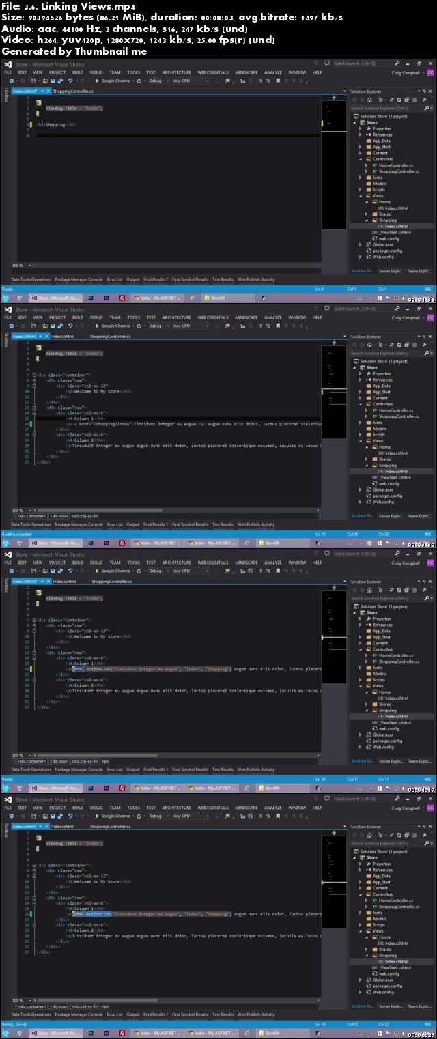The width and height of the screenshot is (437, 1039).
Task: Open Find Symbol Results tab, third frame
Action: 190,769
